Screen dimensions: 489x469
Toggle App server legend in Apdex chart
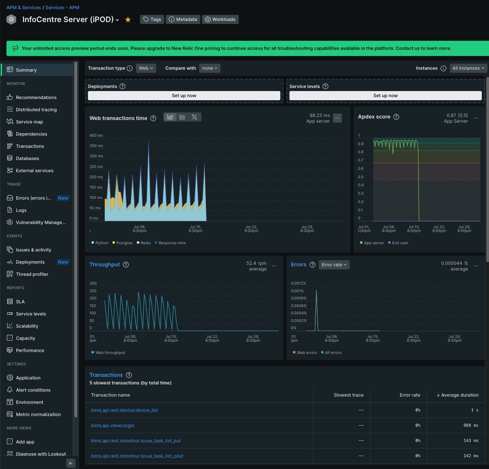coord(372,243)
